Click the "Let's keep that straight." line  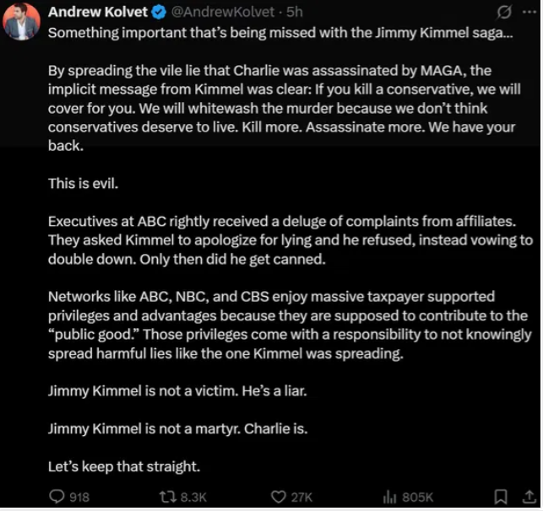tap(124, 466)
